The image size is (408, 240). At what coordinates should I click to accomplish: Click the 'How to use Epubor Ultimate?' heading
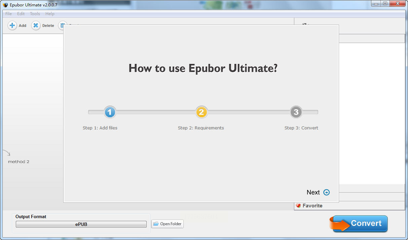(x=203, y=68)
